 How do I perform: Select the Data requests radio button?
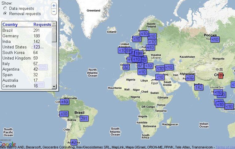pyautogui.click(x=5, y=8)
